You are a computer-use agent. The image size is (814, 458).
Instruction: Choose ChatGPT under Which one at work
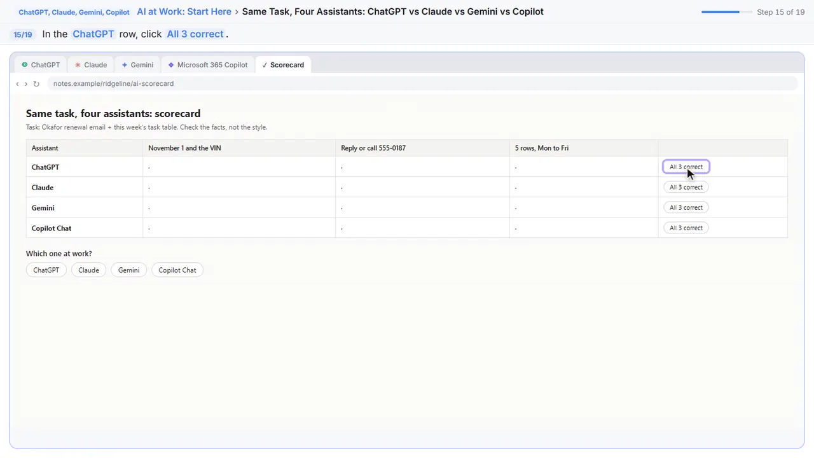pos(46,270)
